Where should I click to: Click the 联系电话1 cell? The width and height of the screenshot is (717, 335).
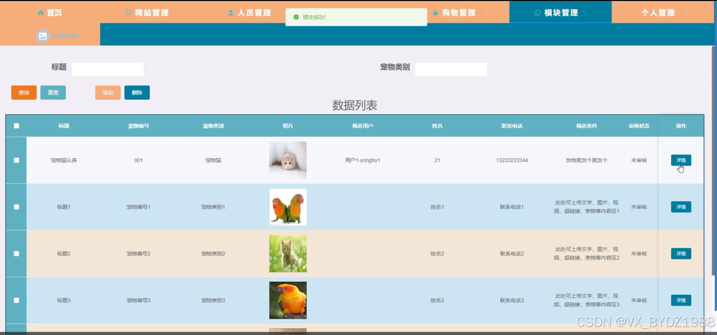(512, 207)
